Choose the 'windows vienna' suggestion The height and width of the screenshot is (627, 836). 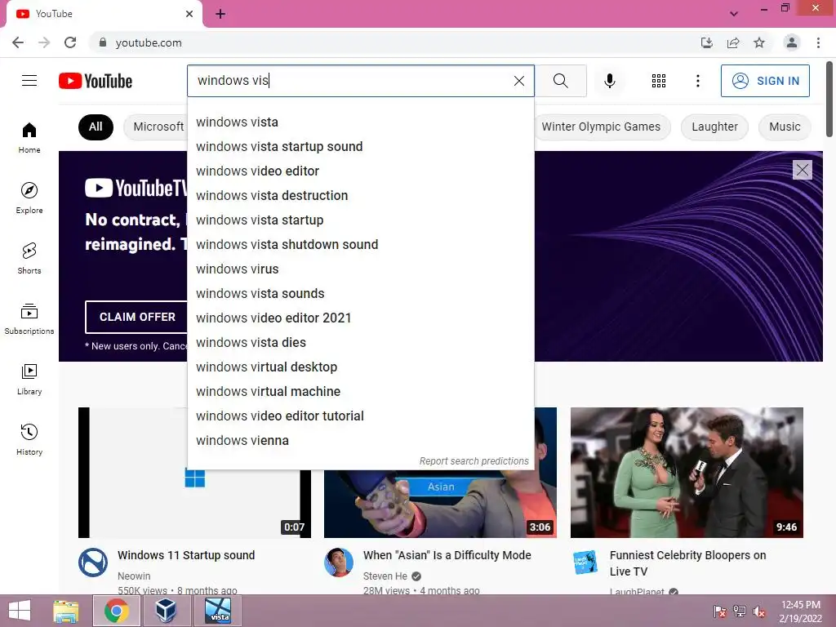pos(360,441)
